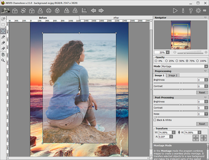Adjust Noise value stepper
209x160 pixels.
click(206, 114)
